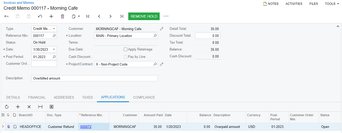Screen dimensions: 342x133
Task: Jump to the first record
Action: [x=88, y=16]
